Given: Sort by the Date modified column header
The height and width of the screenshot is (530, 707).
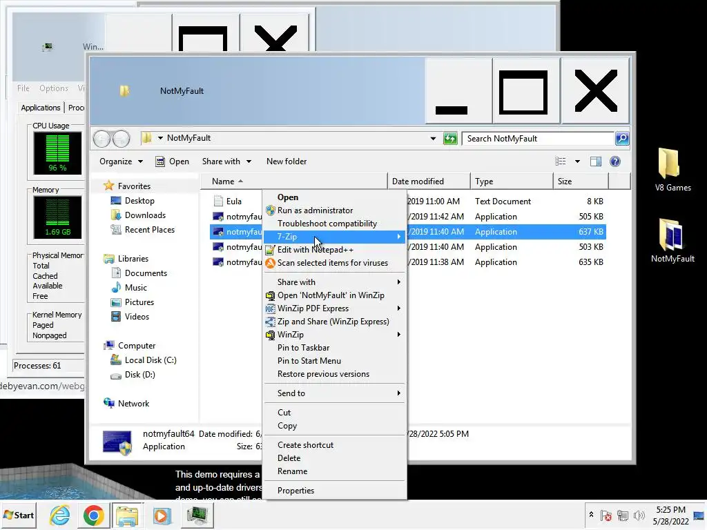Looking at the screenshot, I should click(428, 181).
